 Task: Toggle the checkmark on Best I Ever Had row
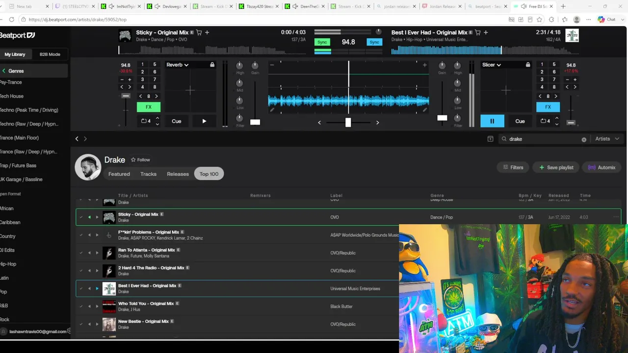pos(81,288)
